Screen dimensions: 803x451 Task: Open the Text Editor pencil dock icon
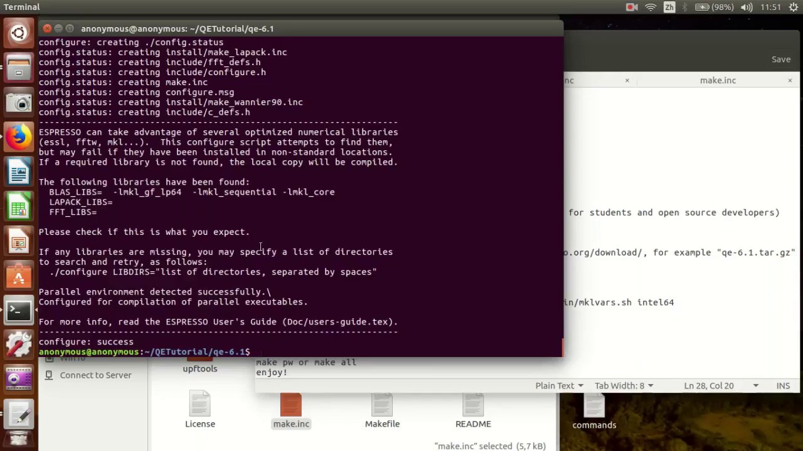point(19,414)
